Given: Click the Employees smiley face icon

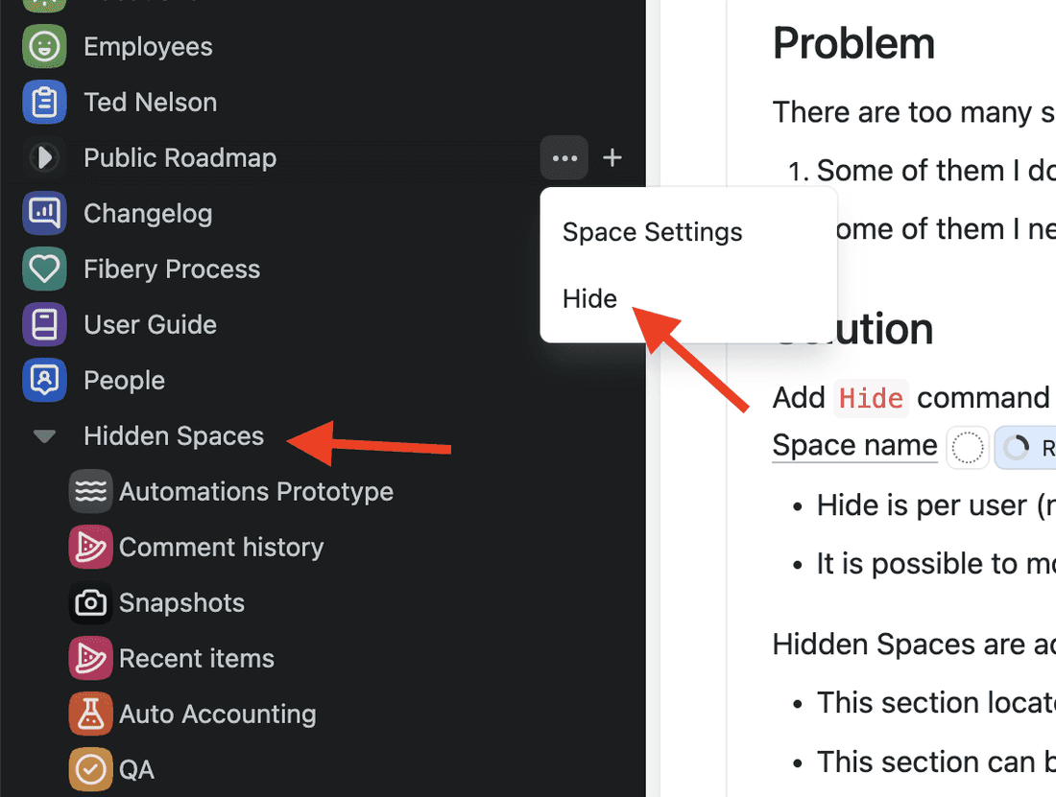Looking at the screenshot, I should (x=44, y=46).
